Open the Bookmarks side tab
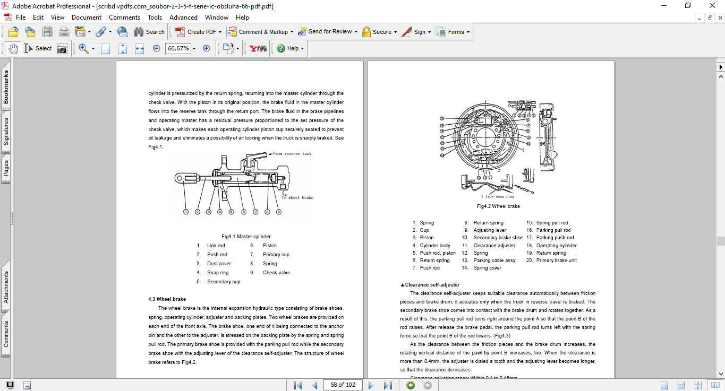Image resolution: width=725 pixels, height=391 pixels. (x=6, y=88)
